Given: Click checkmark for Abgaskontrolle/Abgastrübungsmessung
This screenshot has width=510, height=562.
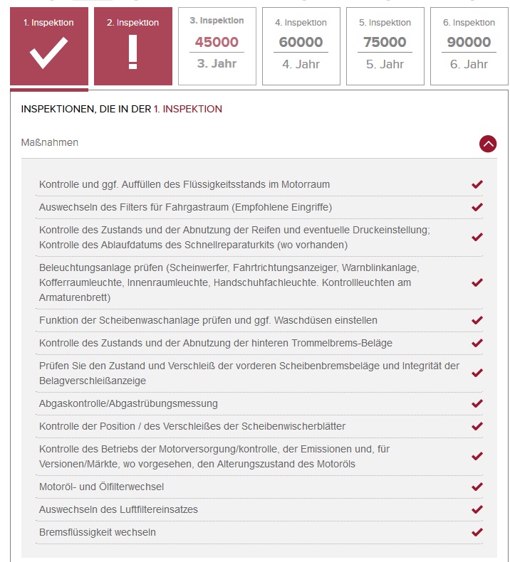Looking at the screenshot, I should (x=477, y=403).
